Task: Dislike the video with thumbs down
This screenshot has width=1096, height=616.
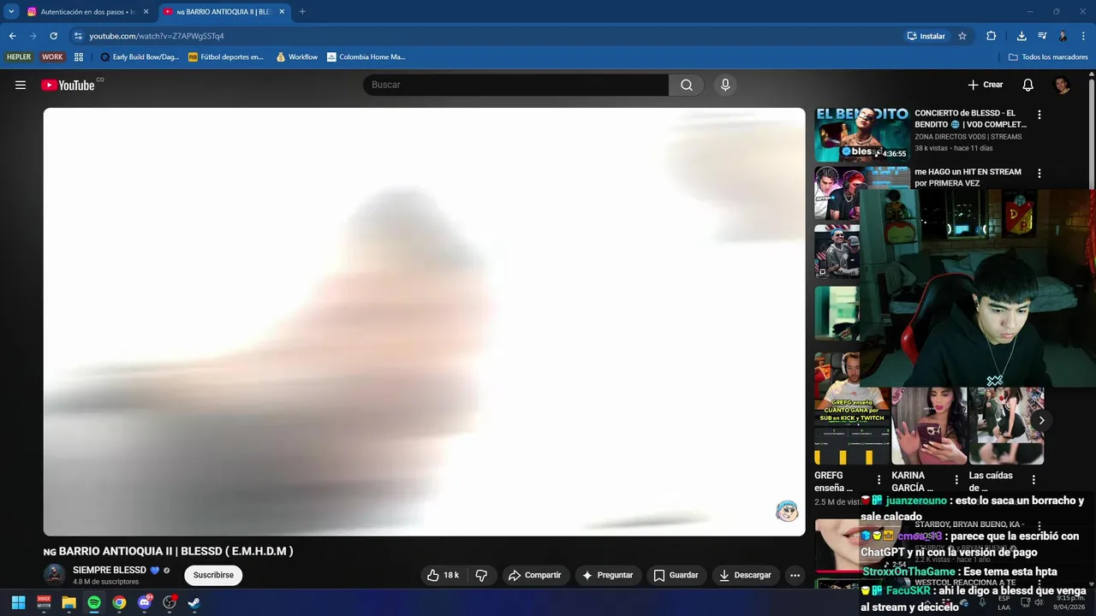Action: point(481,575)
